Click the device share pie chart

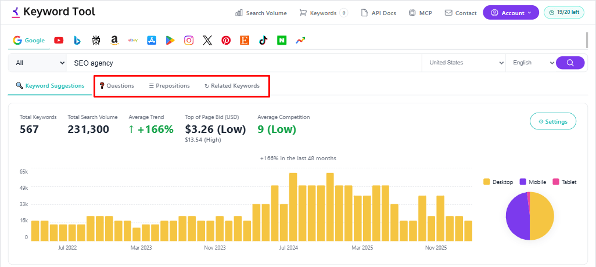(x=530, y=216)
